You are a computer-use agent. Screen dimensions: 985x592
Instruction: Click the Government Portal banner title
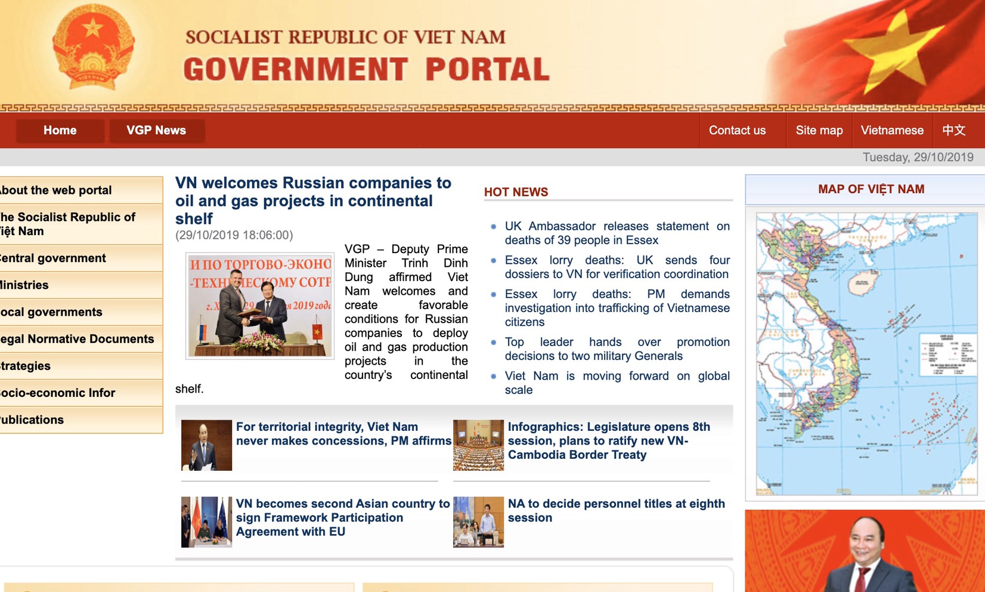[x=366, y=69]
